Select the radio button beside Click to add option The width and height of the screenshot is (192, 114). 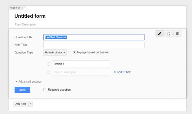(49, 72)
